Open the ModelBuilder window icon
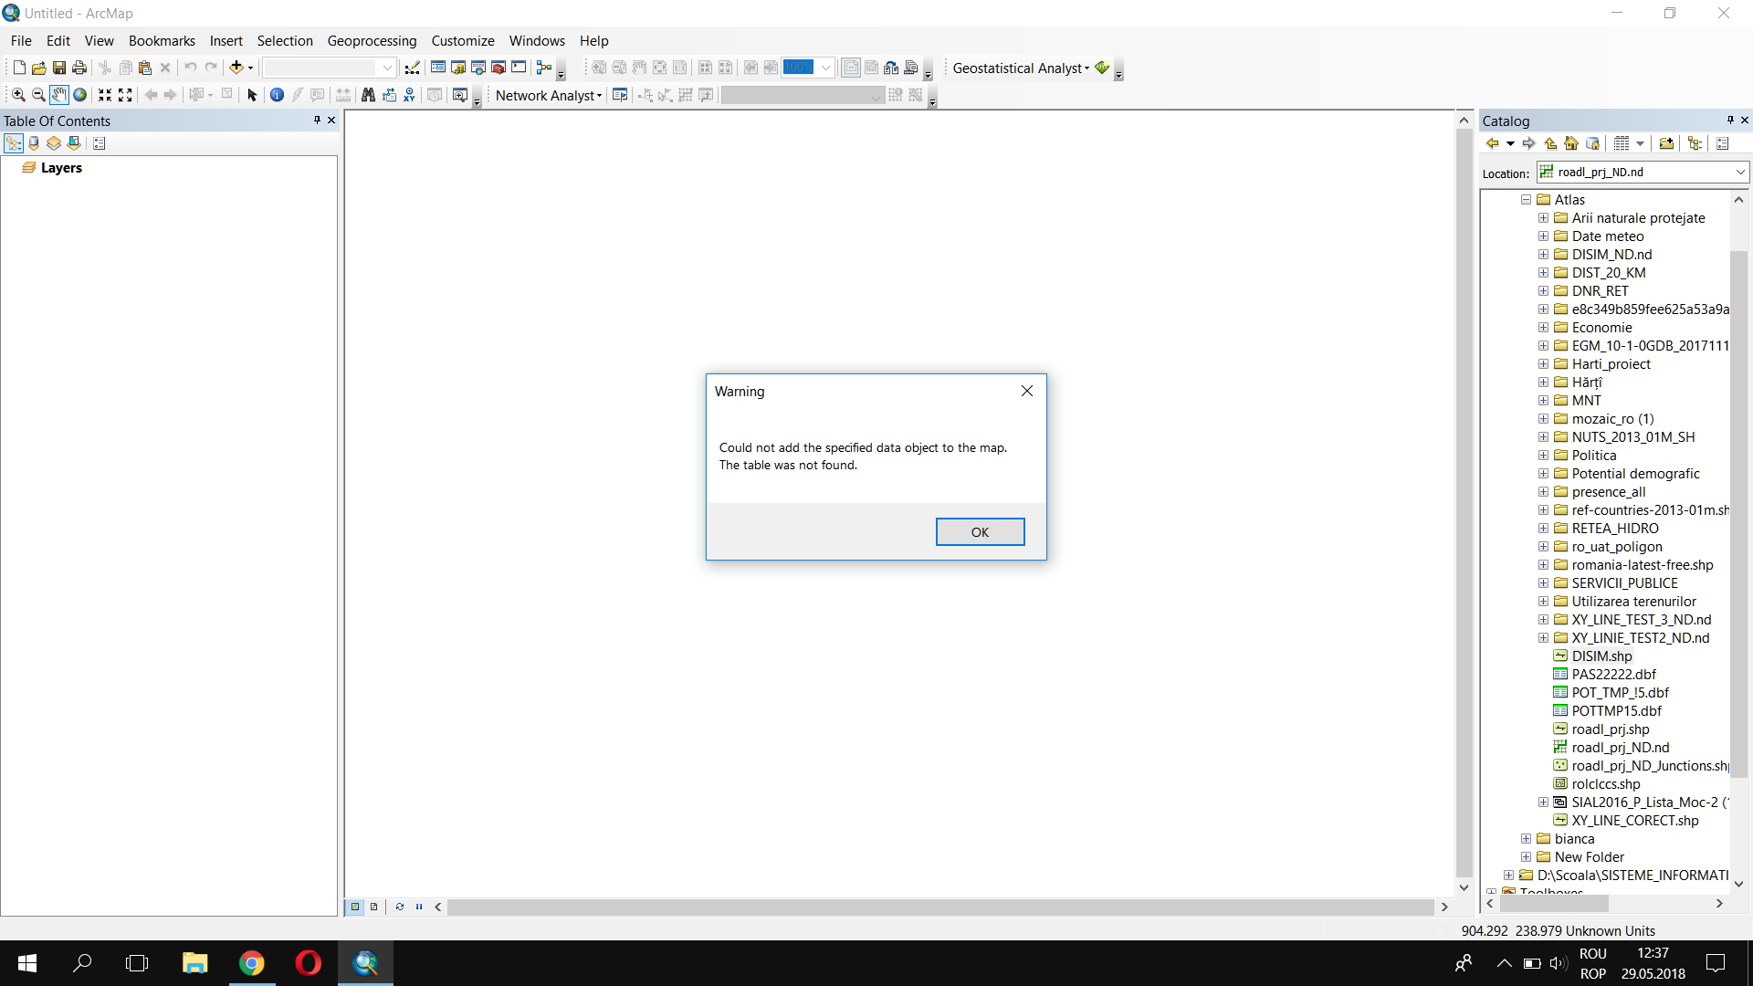This screenshot has height=986, width=1753. (544, 68)
